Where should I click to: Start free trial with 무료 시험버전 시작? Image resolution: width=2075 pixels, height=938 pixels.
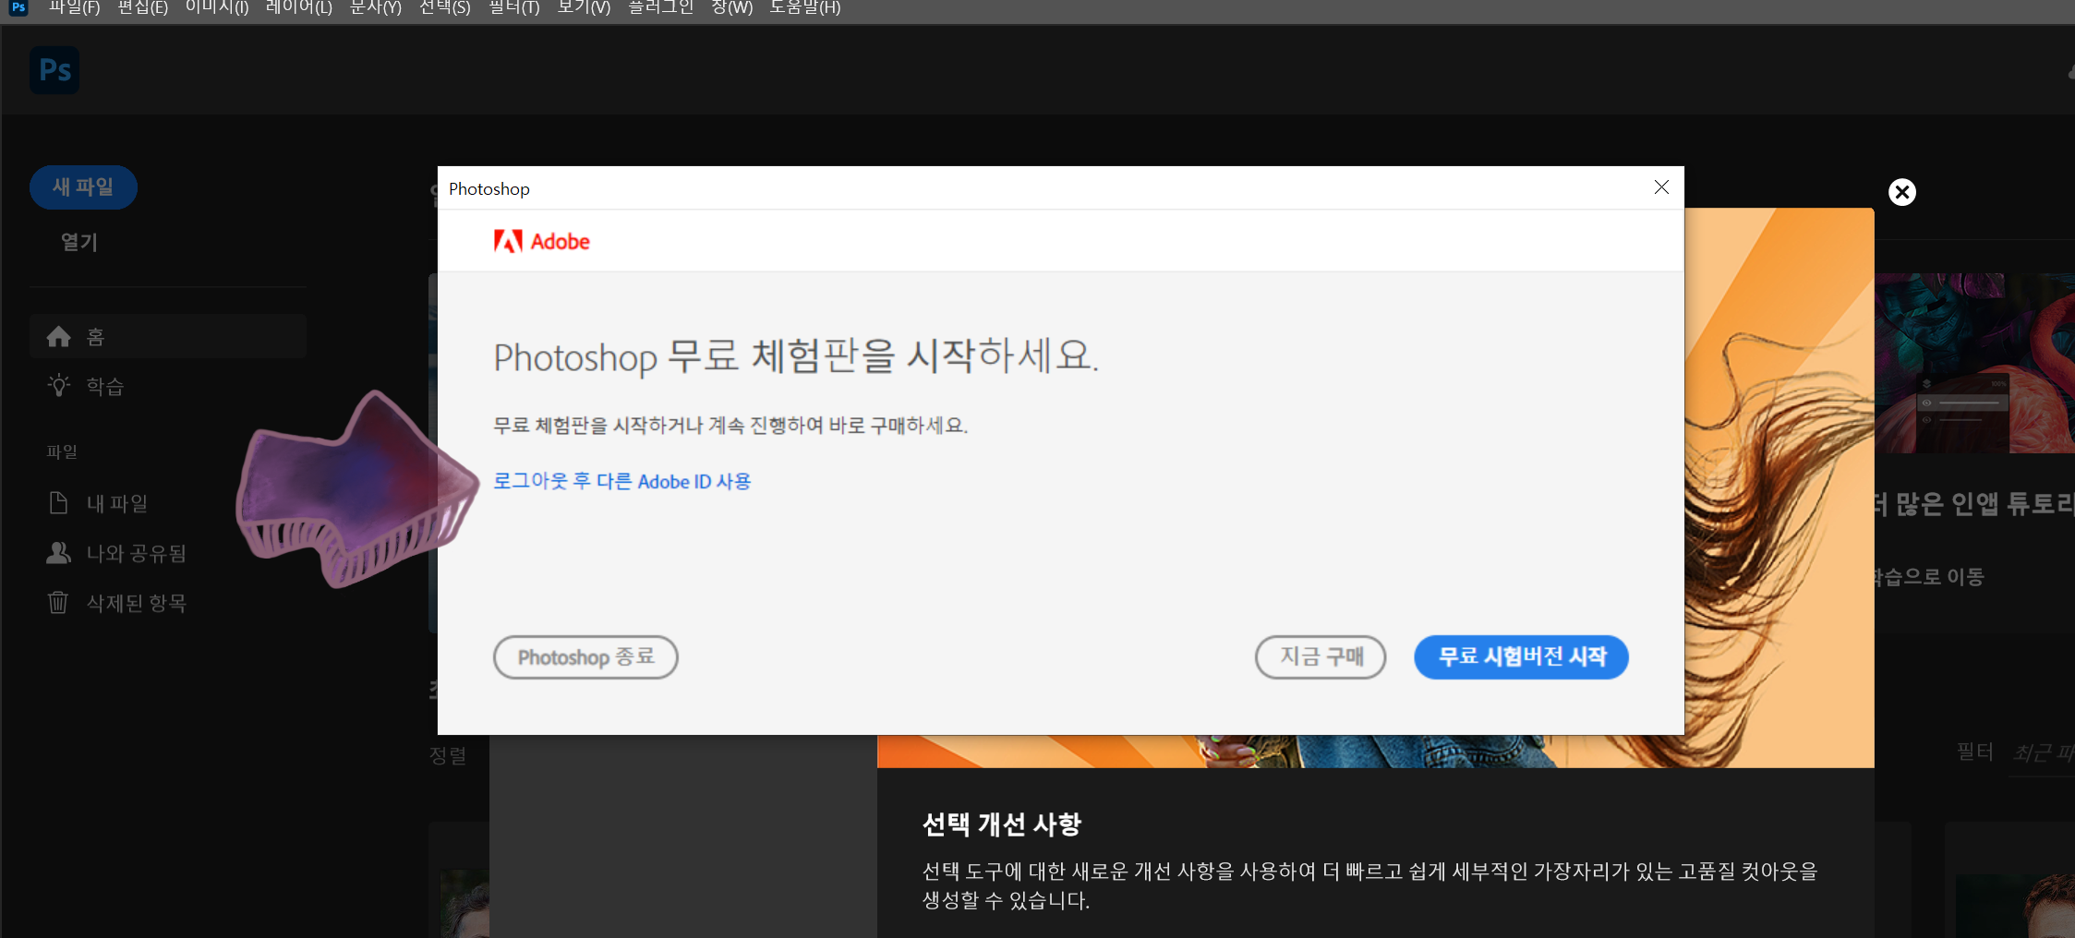point(1521,657)
